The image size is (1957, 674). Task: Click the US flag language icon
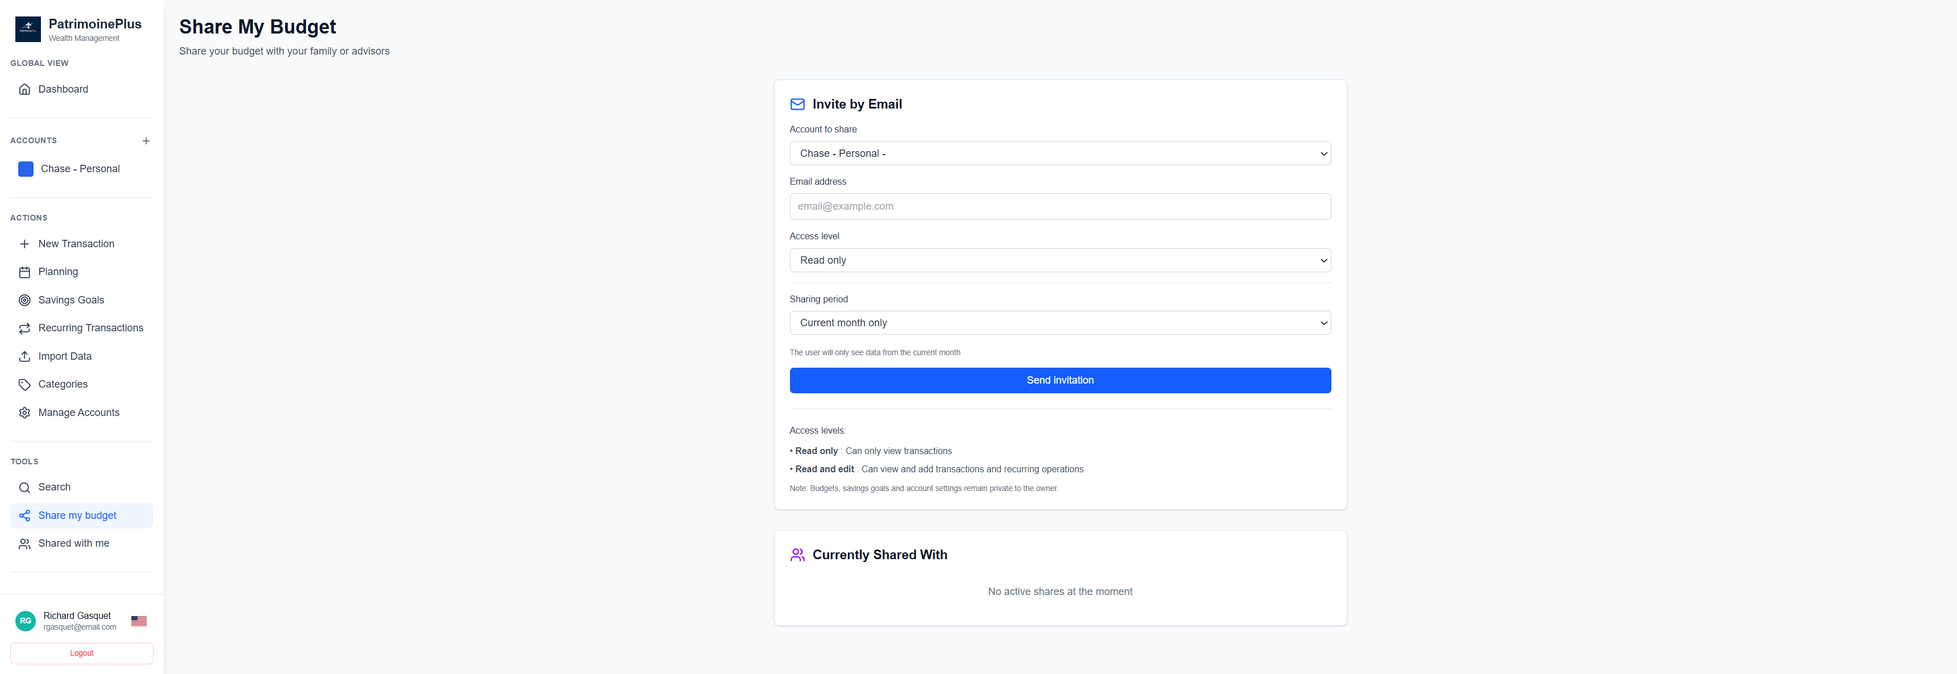click(139, 621)
